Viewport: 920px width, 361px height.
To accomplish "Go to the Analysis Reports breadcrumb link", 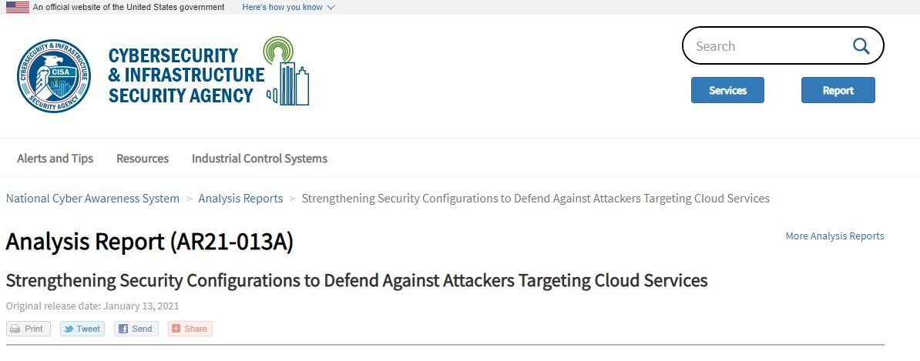I will tap(240, 198).
